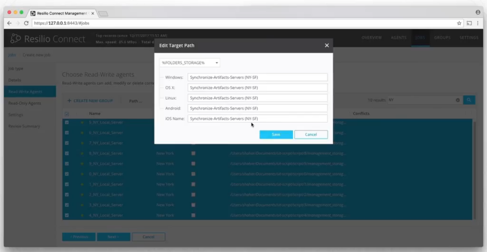Viewport: 487px width, 252px height.
Task: Uncheck the 4_NY_Local_Server row checkbox
Action: pos(67,215)
